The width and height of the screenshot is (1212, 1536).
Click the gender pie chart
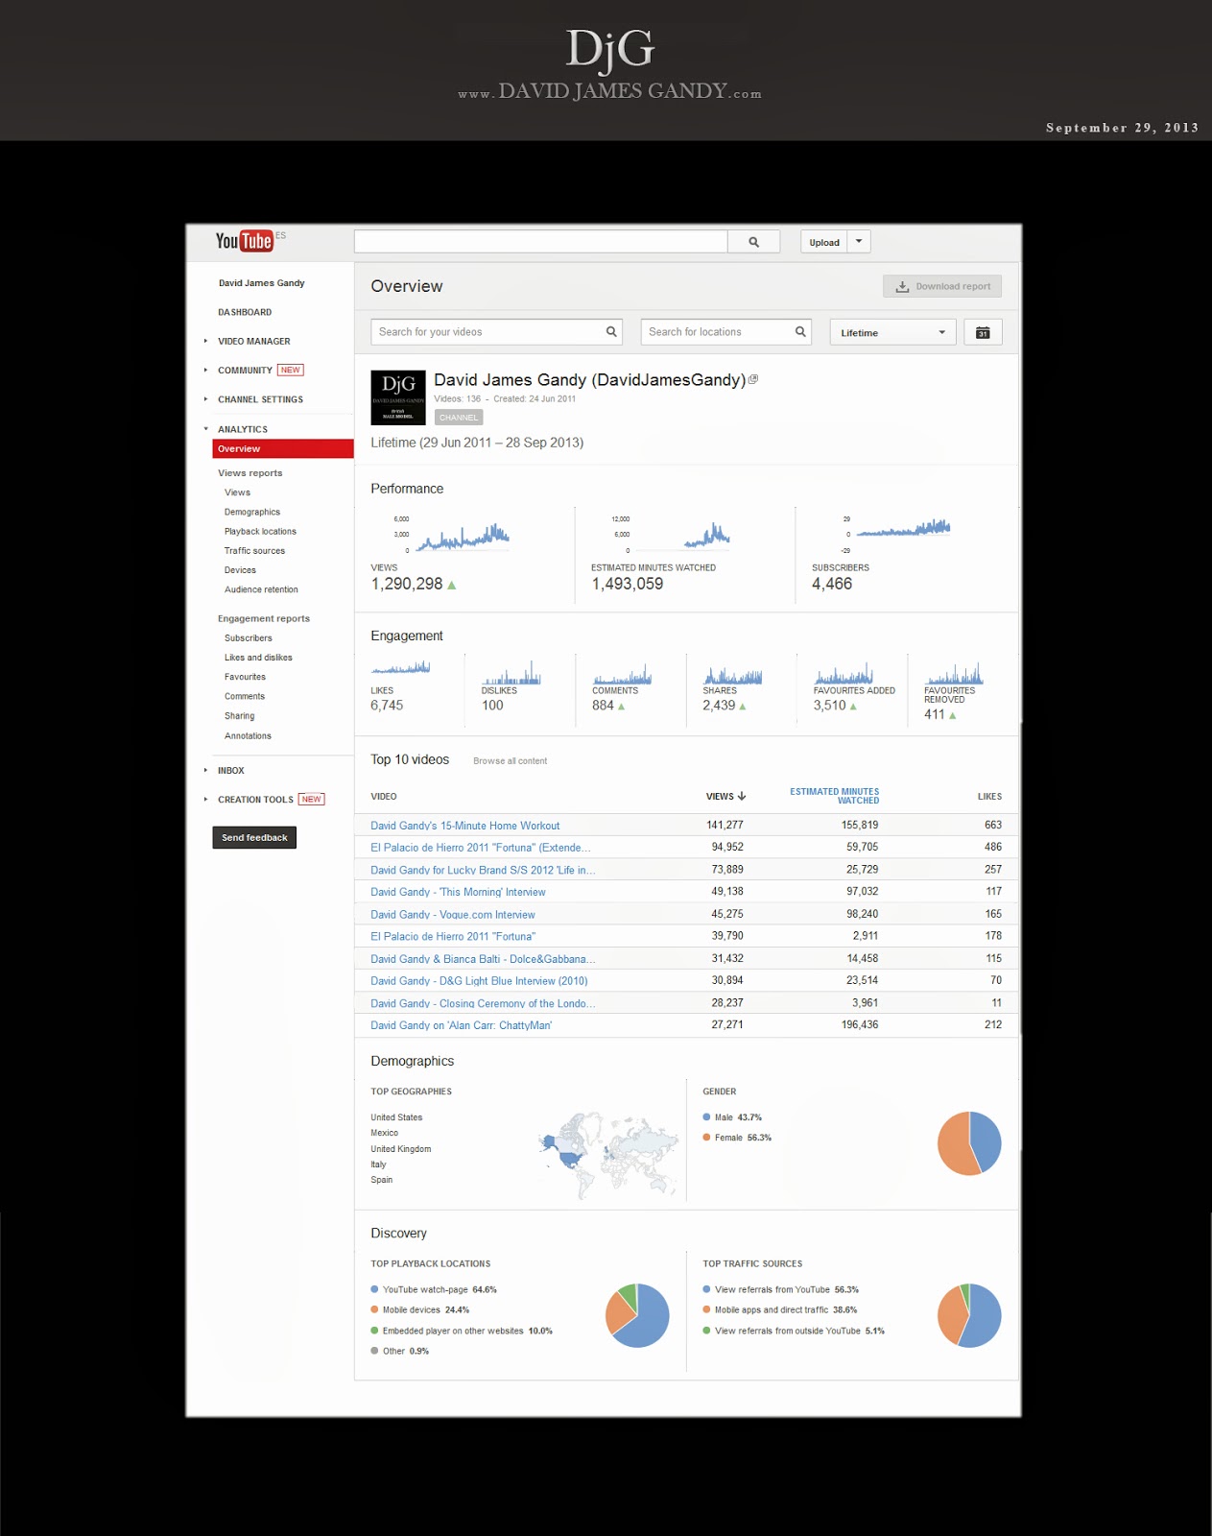969,1142
